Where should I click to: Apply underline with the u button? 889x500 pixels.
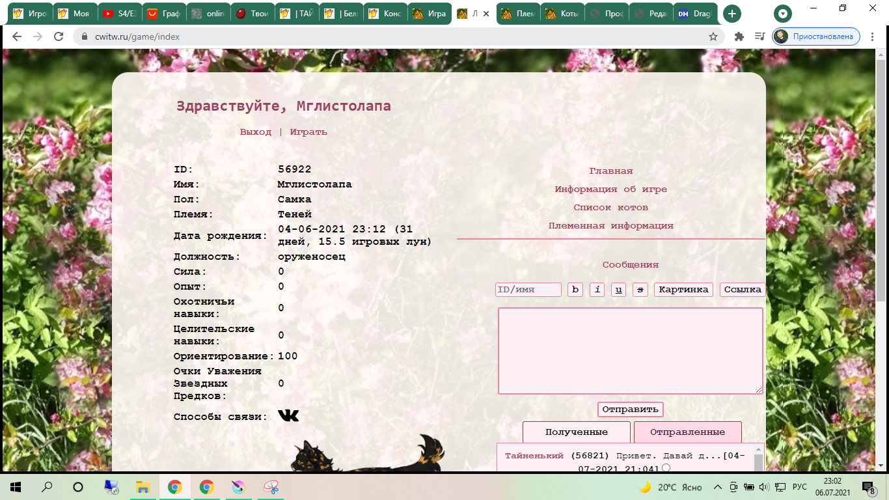[618, 290]
